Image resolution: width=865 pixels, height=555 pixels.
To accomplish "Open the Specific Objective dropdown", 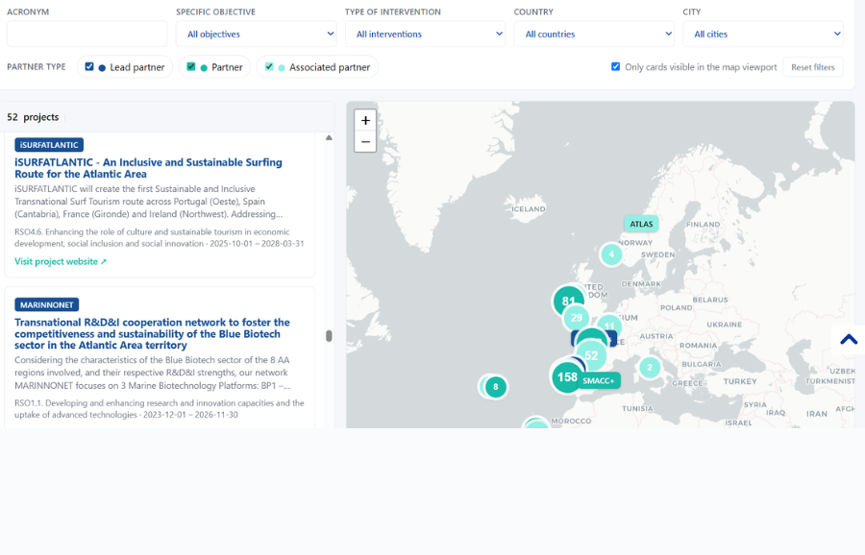I will 256,34.
